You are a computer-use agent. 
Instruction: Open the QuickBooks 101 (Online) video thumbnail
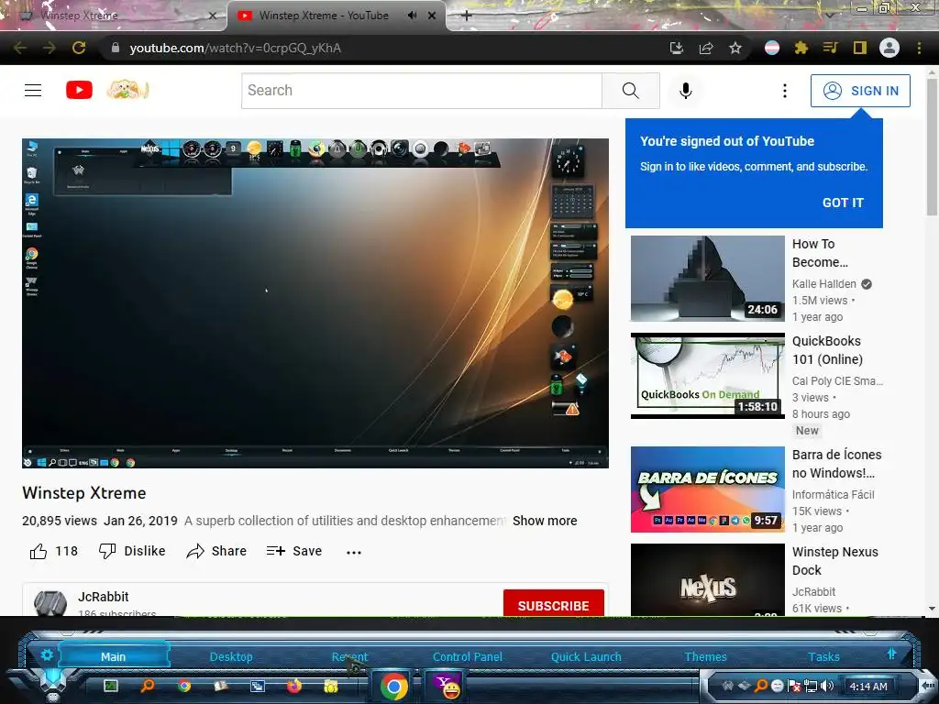click(707, 375)
